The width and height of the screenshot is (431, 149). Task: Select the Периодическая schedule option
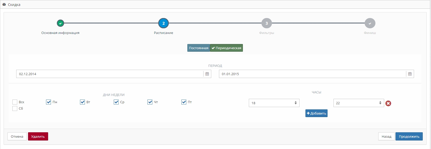coord(226,48)
